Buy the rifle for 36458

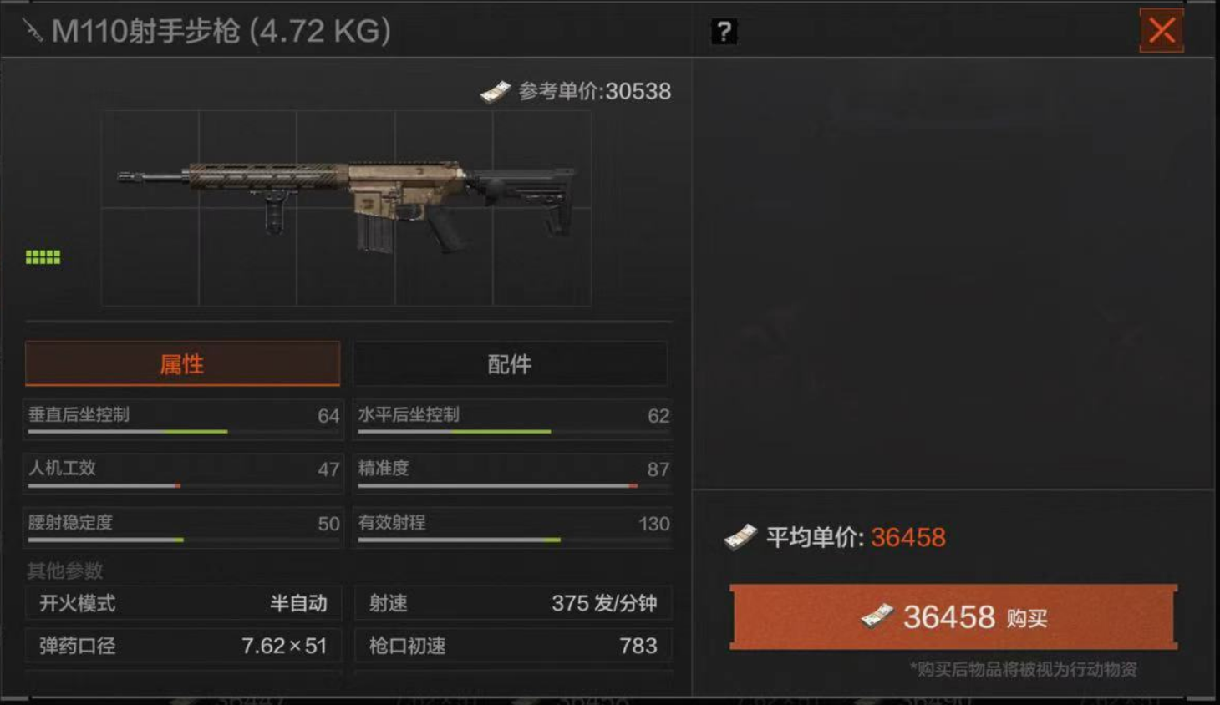click(x=953, y=617)
